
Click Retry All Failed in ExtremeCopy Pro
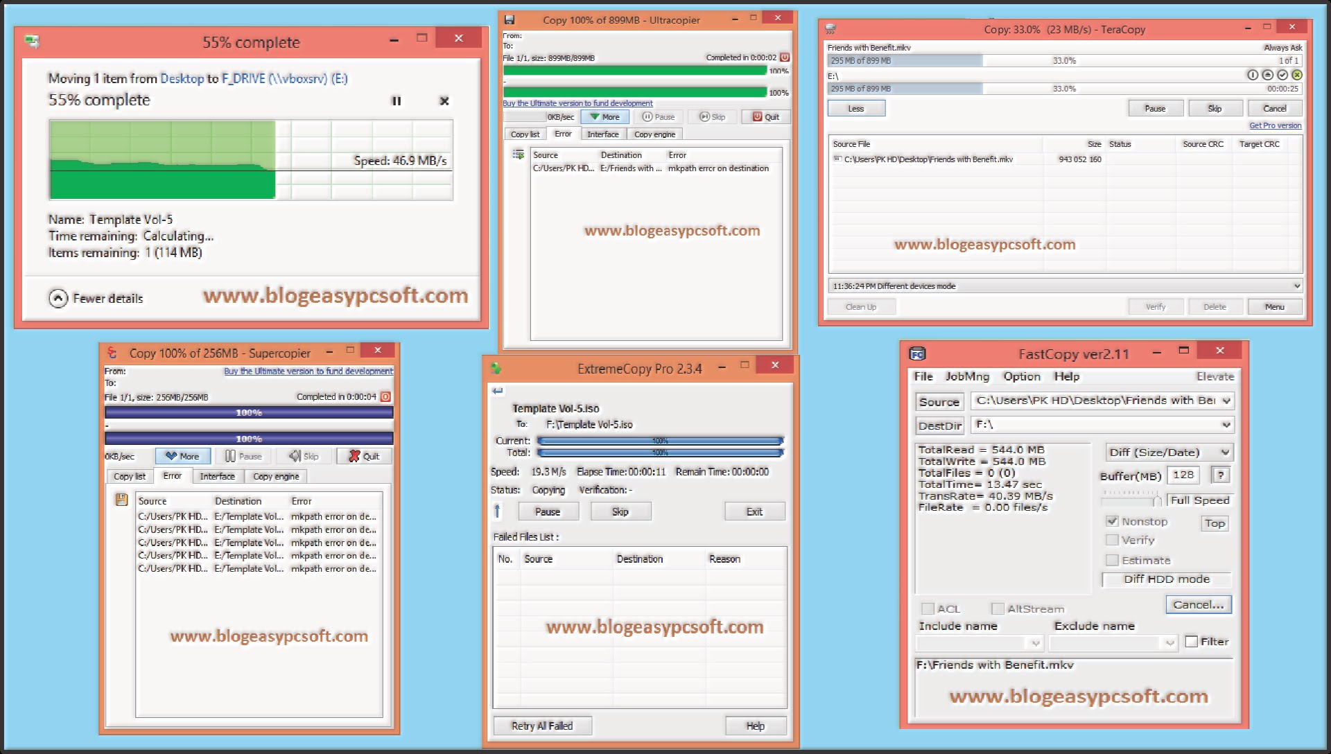(542, 726)
